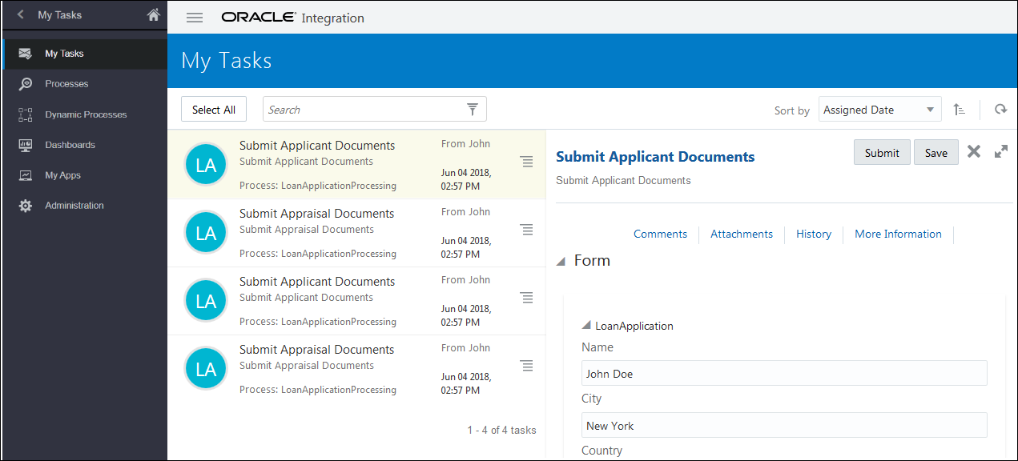Click the back arrow beside My Tasks
This screenshot has width=1018, height=461.
pyautogui.click(x=21, y=15)
